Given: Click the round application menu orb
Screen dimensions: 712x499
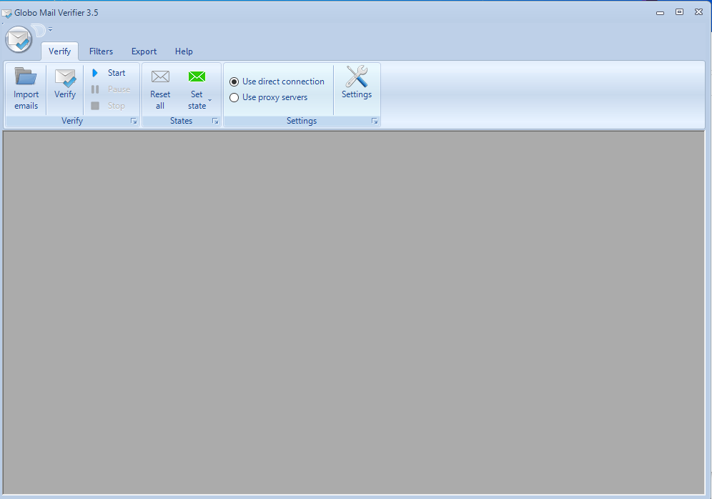Looking at the screenshot, I should [x=19, y=39].
